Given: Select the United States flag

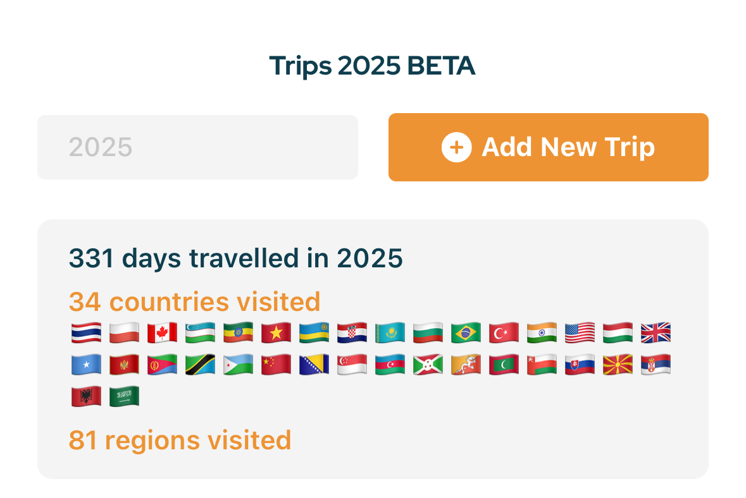Looking at the screenshot, I should tap(580, 333).
